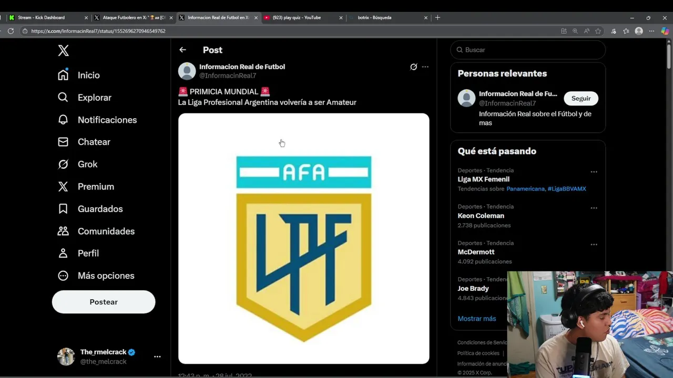Screen dimensions: 673x378
Task: Open Premium X icon in sidebar
Action: [x=63, y=186]
